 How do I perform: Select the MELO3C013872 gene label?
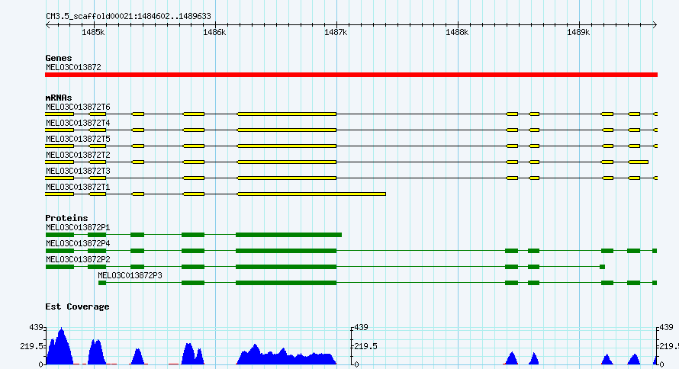click(x=73, y=68)
